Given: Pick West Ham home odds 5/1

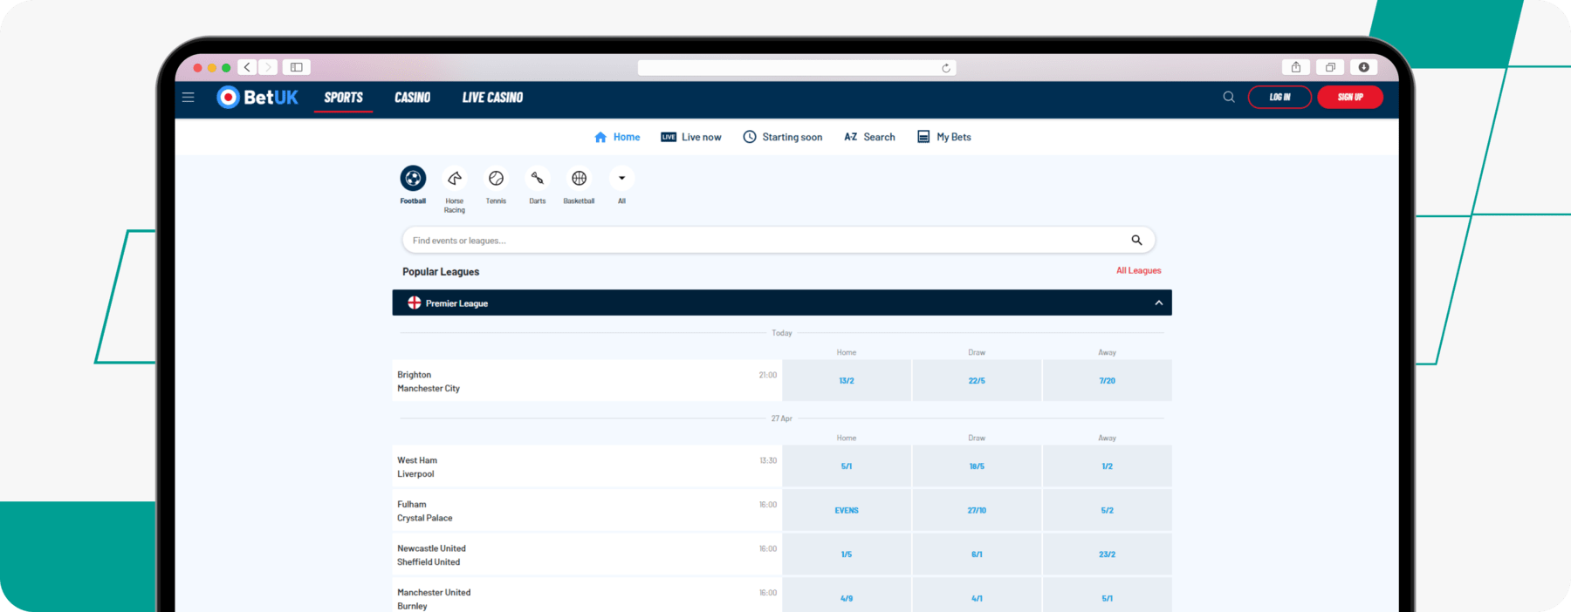Looking at the screenshot, I should pos(847,466).
